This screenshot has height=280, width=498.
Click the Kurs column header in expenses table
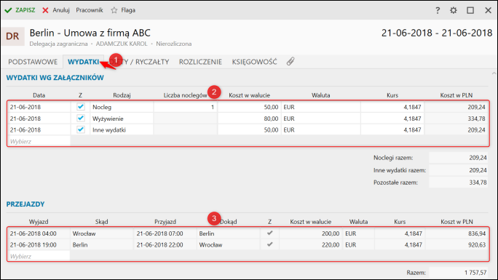(x=392, y=95)
